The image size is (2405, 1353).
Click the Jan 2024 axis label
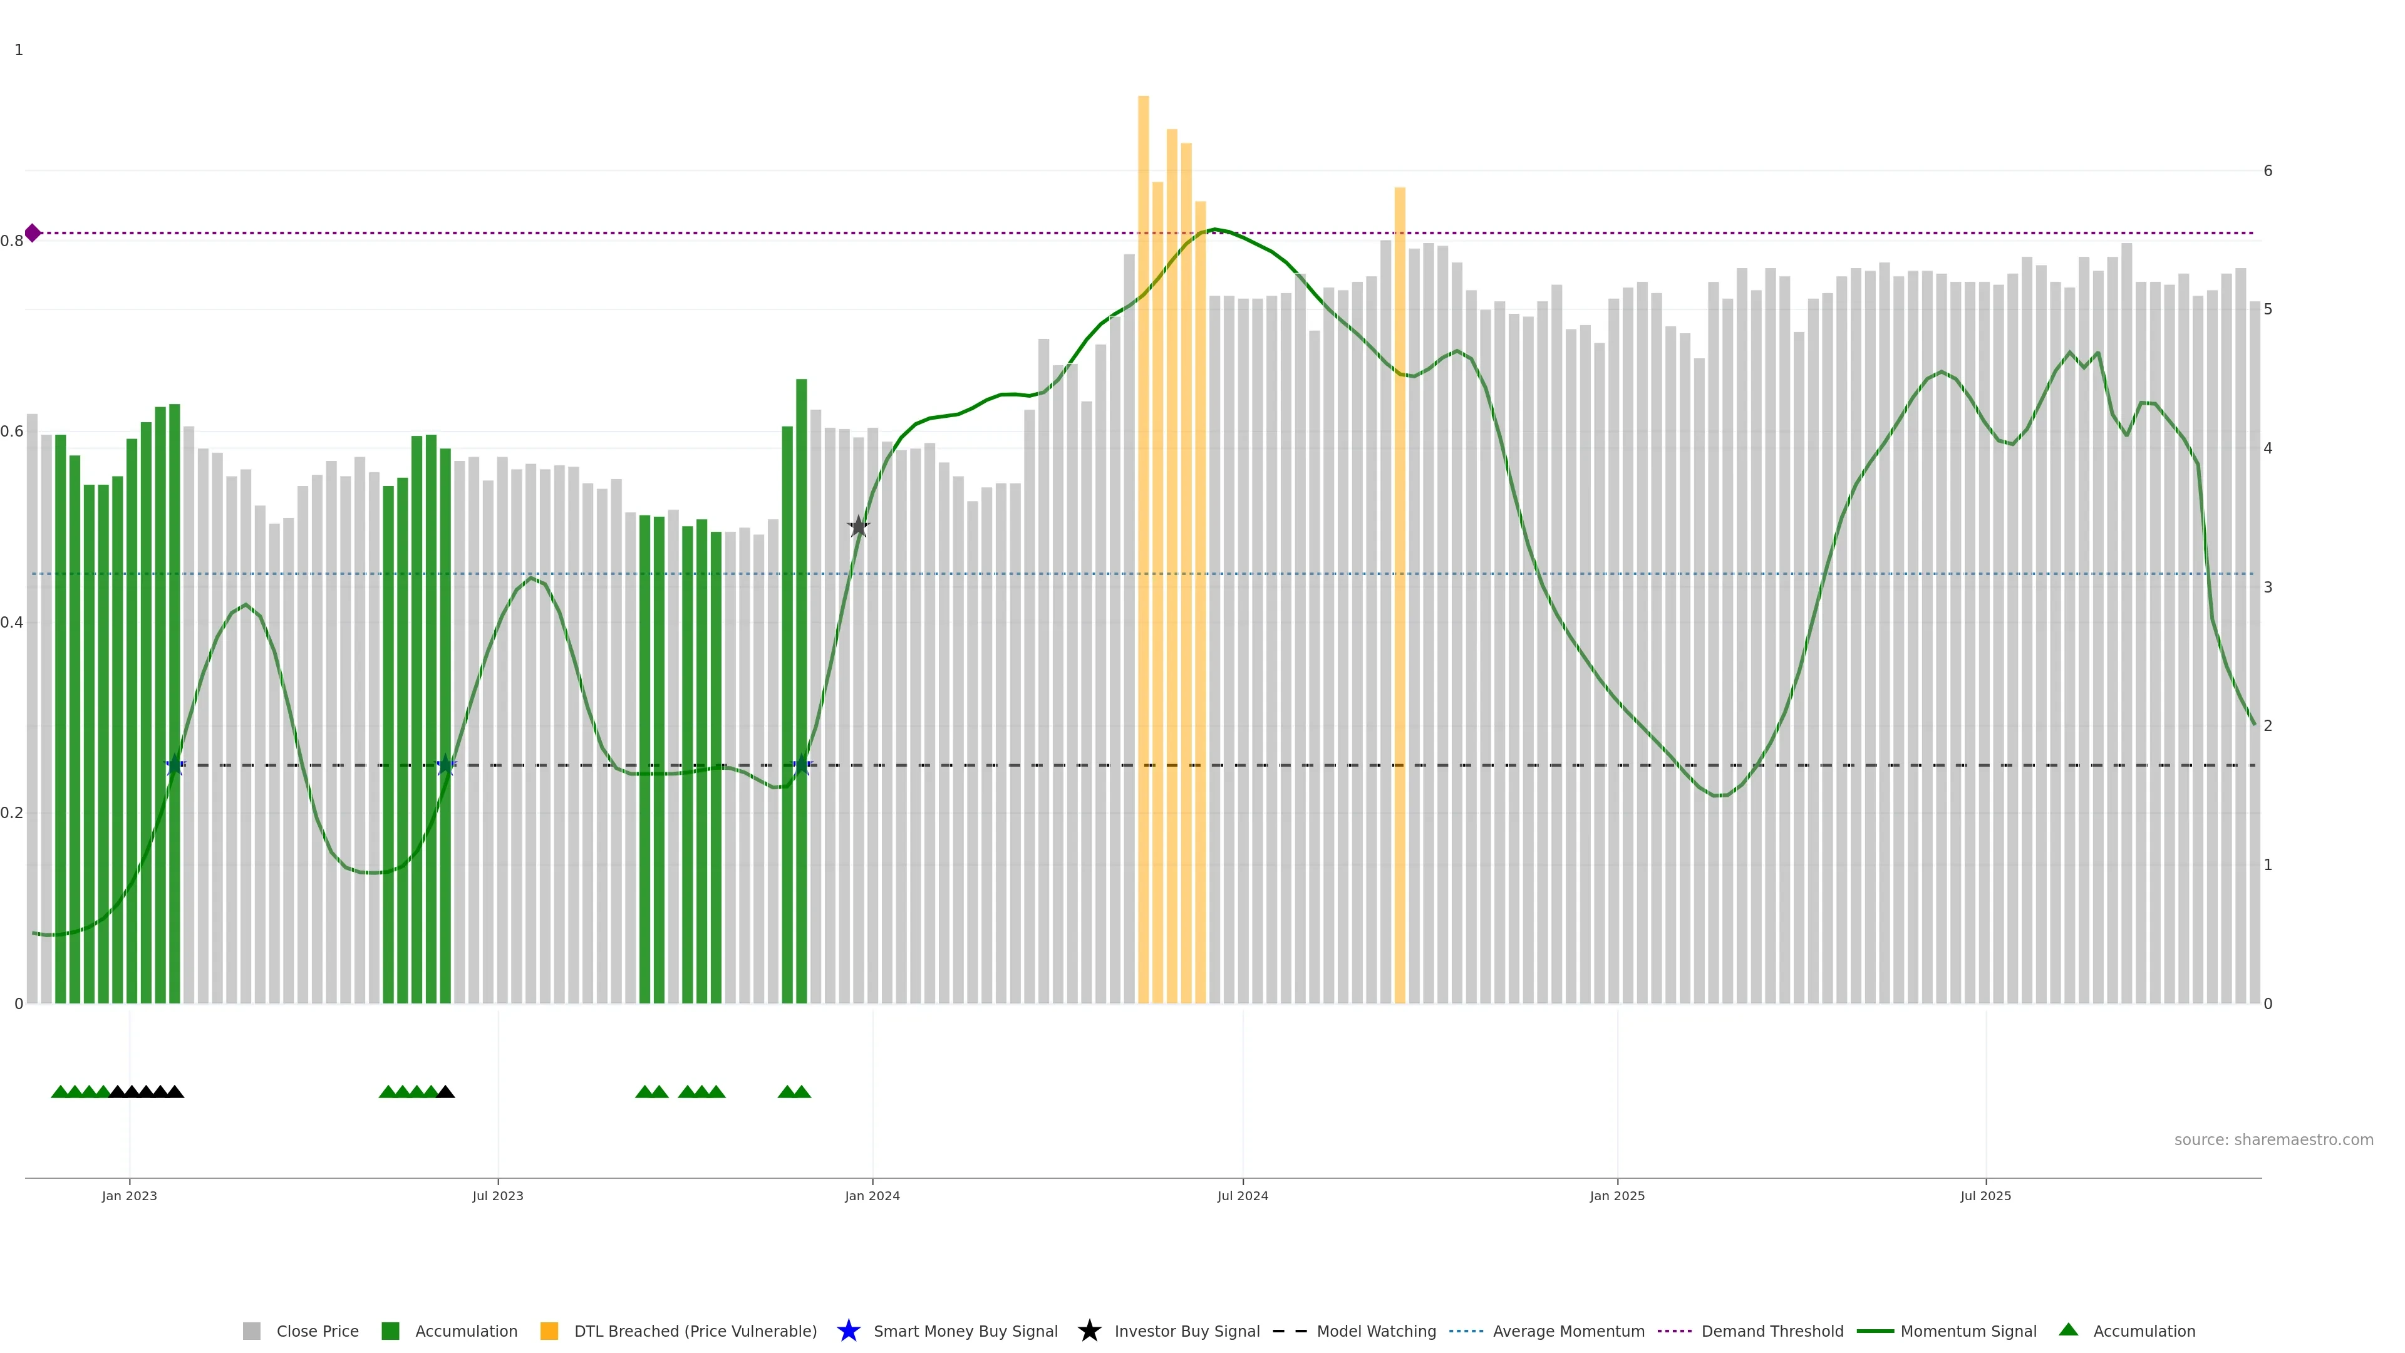click(872, 1196)
